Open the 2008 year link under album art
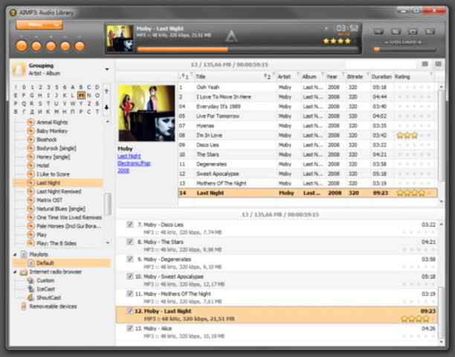455x357 pixels. (123, 170)
